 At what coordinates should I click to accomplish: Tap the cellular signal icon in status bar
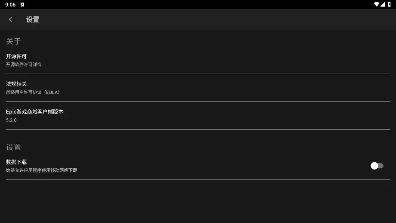tap(382, 4)
